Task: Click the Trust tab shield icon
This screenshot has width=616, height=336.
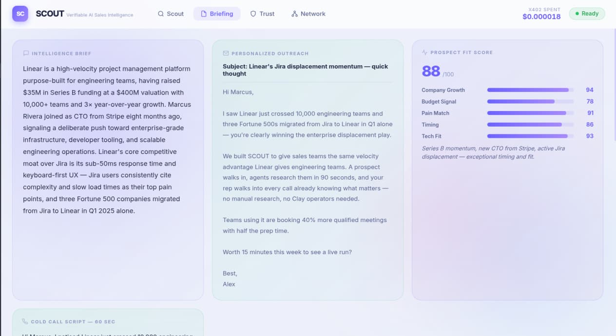Action: coord(253,14)
